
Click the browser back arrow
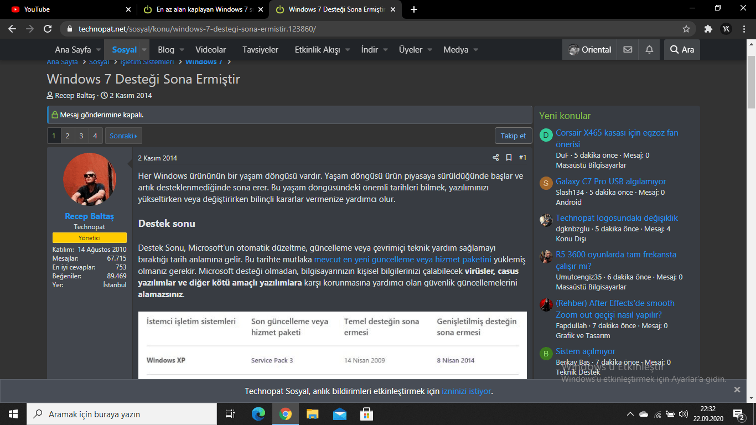click(12, 29)
